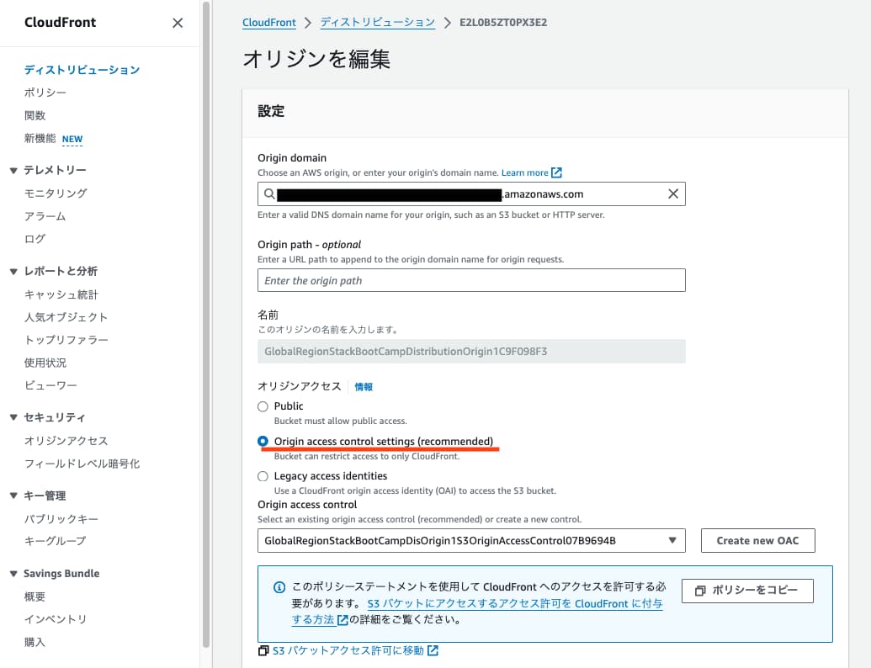Select Origin access control settings (recommended)

coord(263,441)
